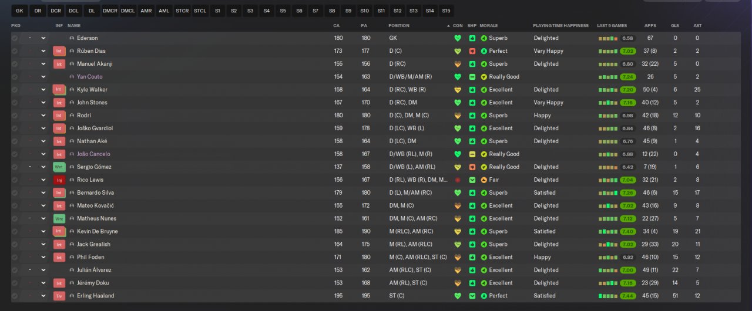Click the player icon beside Julián Álvarez
The width and height of the screenshot is (752, 311).
pos(72,271)
